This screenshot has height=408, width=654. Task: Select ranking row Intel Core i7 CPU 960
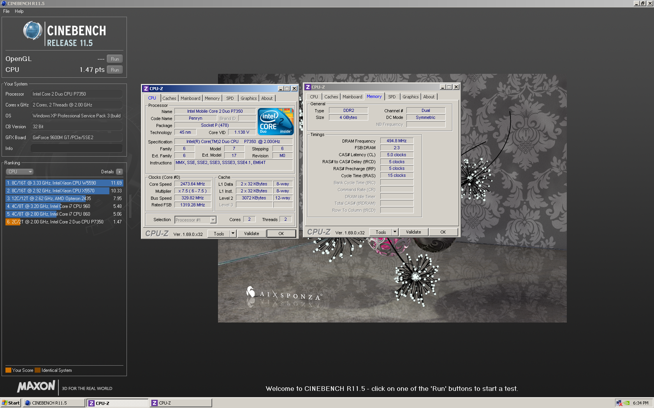point(64,206)
